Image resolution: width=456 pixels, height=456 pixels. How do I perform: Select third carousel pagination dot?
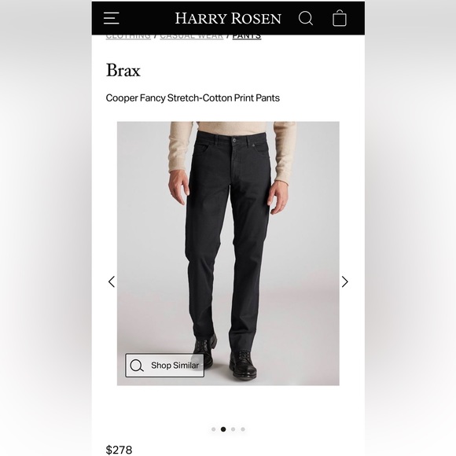[x=233, y=429]
